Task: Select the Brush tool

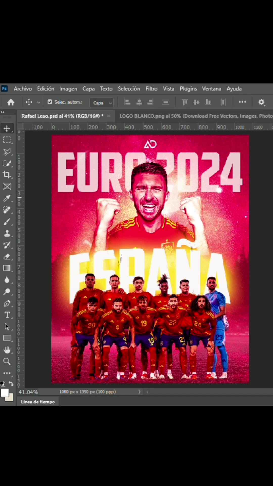Action: click(x=7, y=222)
